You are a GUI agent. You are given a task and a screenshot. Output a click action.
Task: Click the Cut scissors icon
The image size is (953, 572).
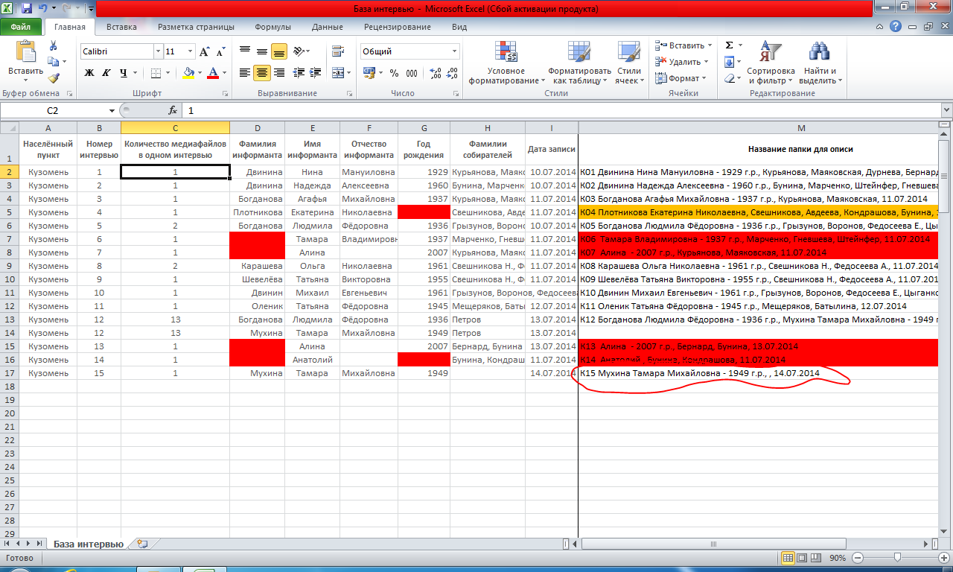pyautogui.click(x=53, y=46)
